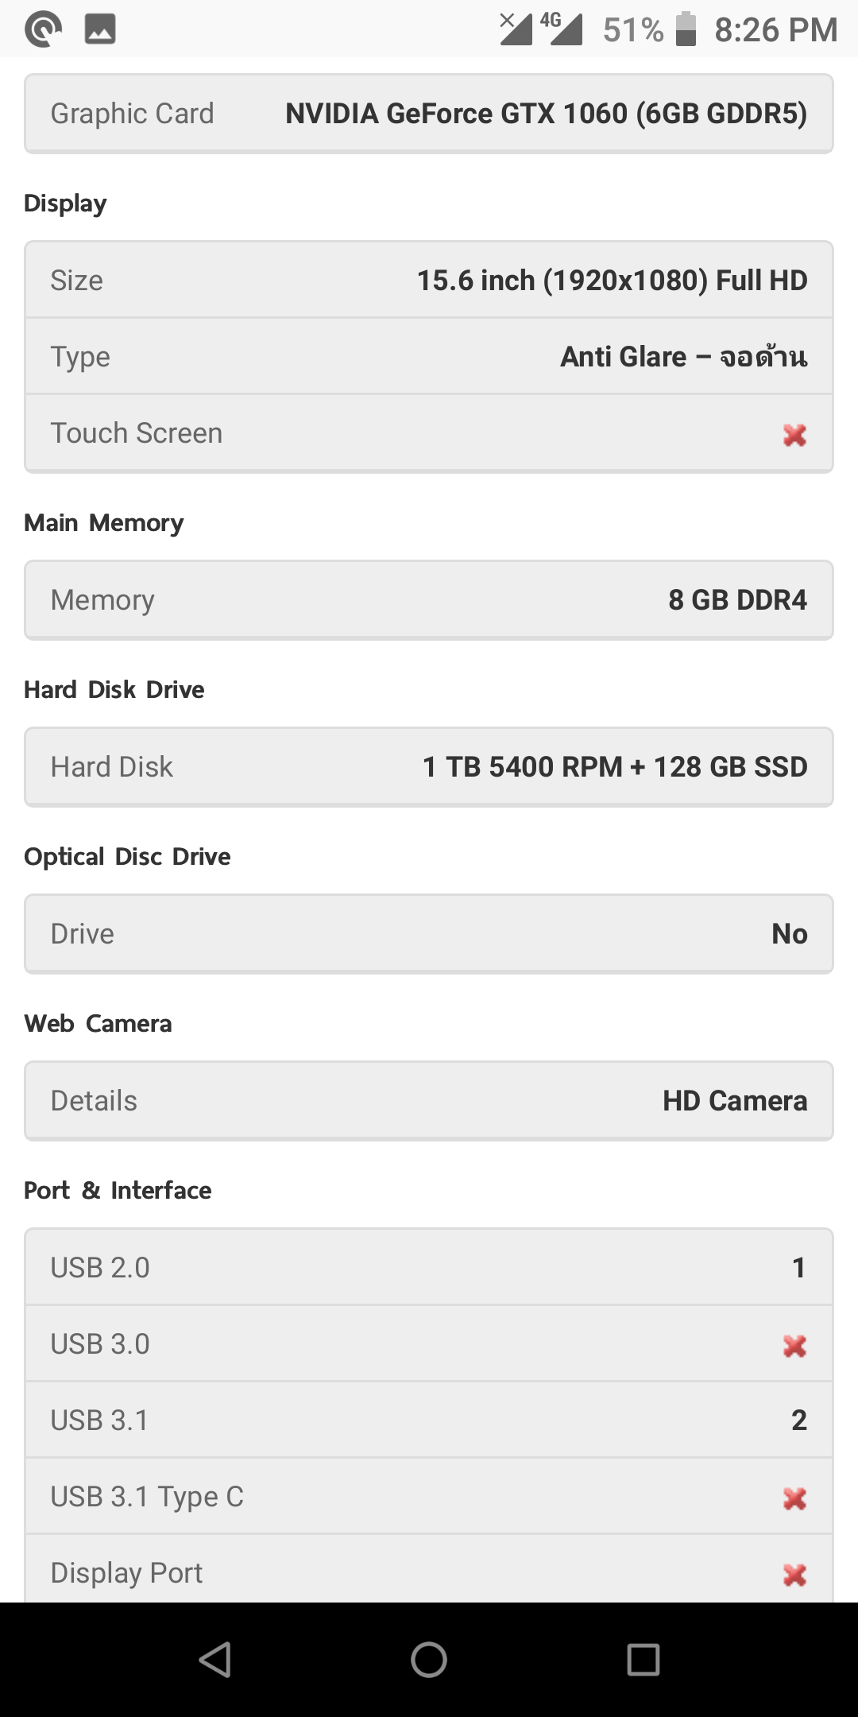Tap the USB 2.0 port count row
This screenshot has width=858, height=1717.
[x=429, y=1268]
